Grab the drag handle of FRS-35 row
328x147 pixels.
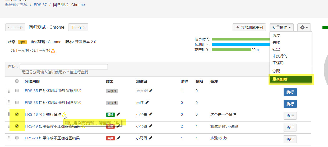(x=9, y=91)
